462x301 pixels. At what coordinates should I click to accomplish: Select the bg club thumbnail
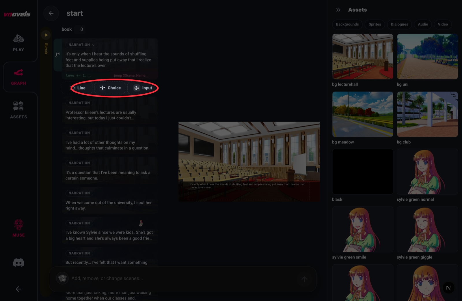[x=427, y=114]
